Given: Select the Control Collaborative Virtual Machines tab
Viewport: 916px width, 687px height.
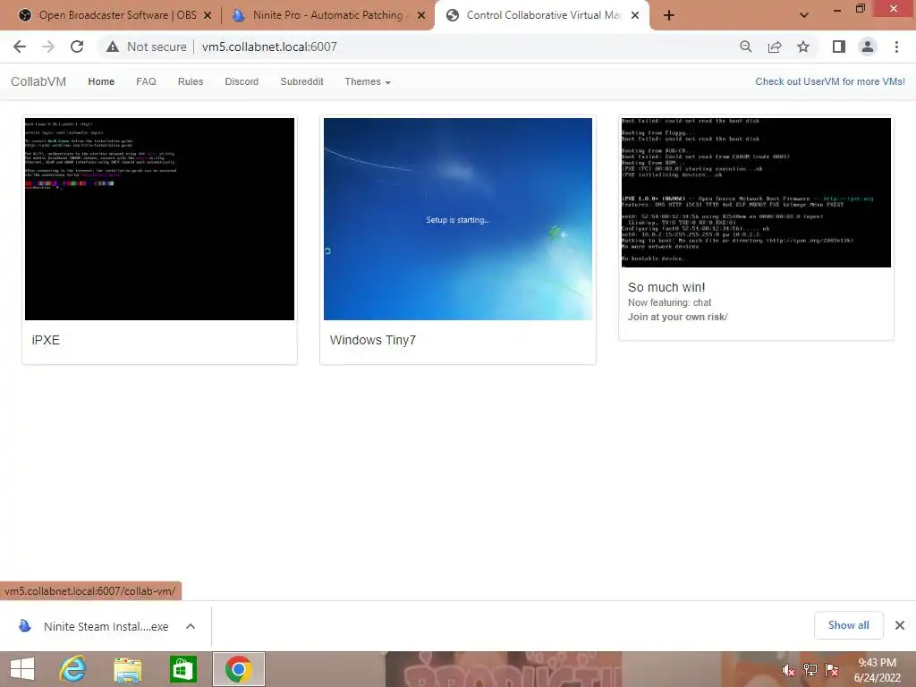Looking at the screenshot, I should 542,15.
